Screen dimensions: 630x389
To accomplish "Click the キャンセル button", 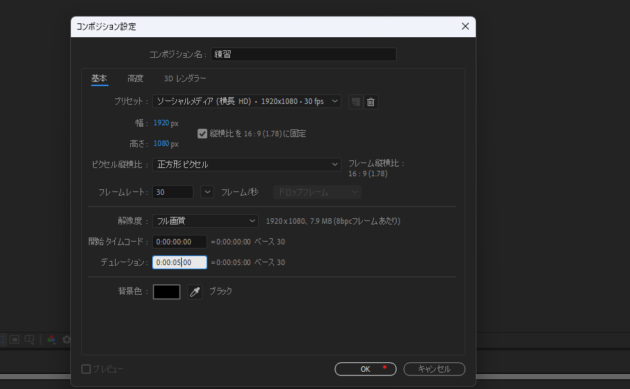I will [x=434, y=369].
